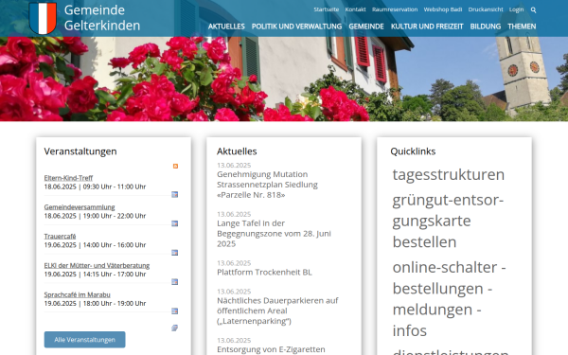This screenshot has width=568, height=355.
Task: Click the Login link
Action: [516, 9]
